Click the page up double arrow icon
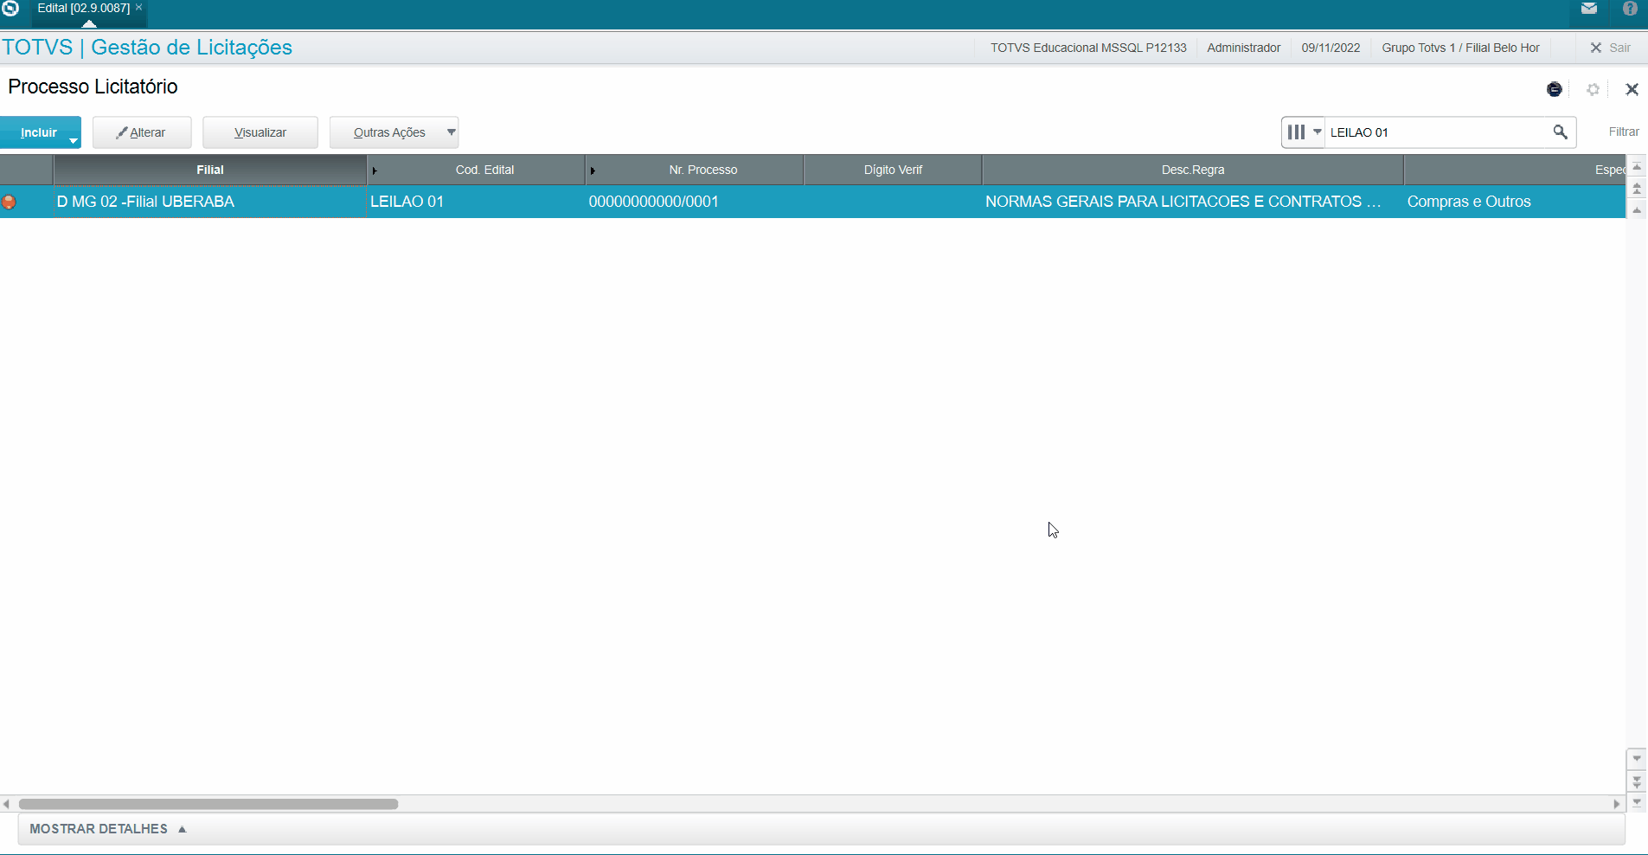 1637,188
